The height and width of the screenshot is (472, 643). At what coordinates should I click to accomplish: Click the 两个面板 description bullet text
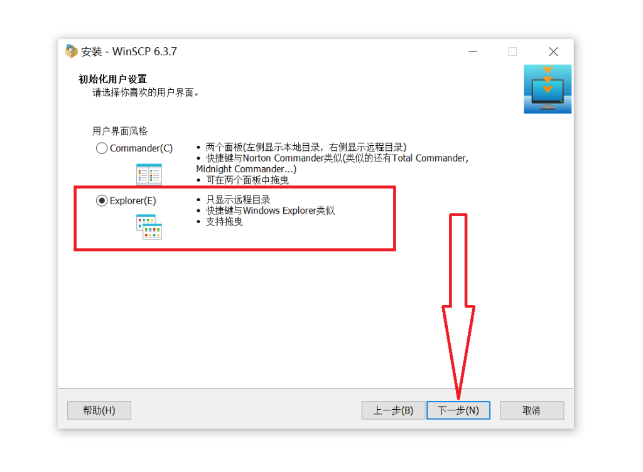[306, 147]
